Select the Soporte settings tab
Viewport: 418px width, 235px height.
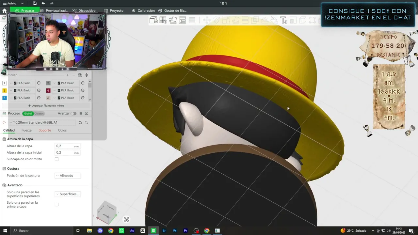click(45, 130)
